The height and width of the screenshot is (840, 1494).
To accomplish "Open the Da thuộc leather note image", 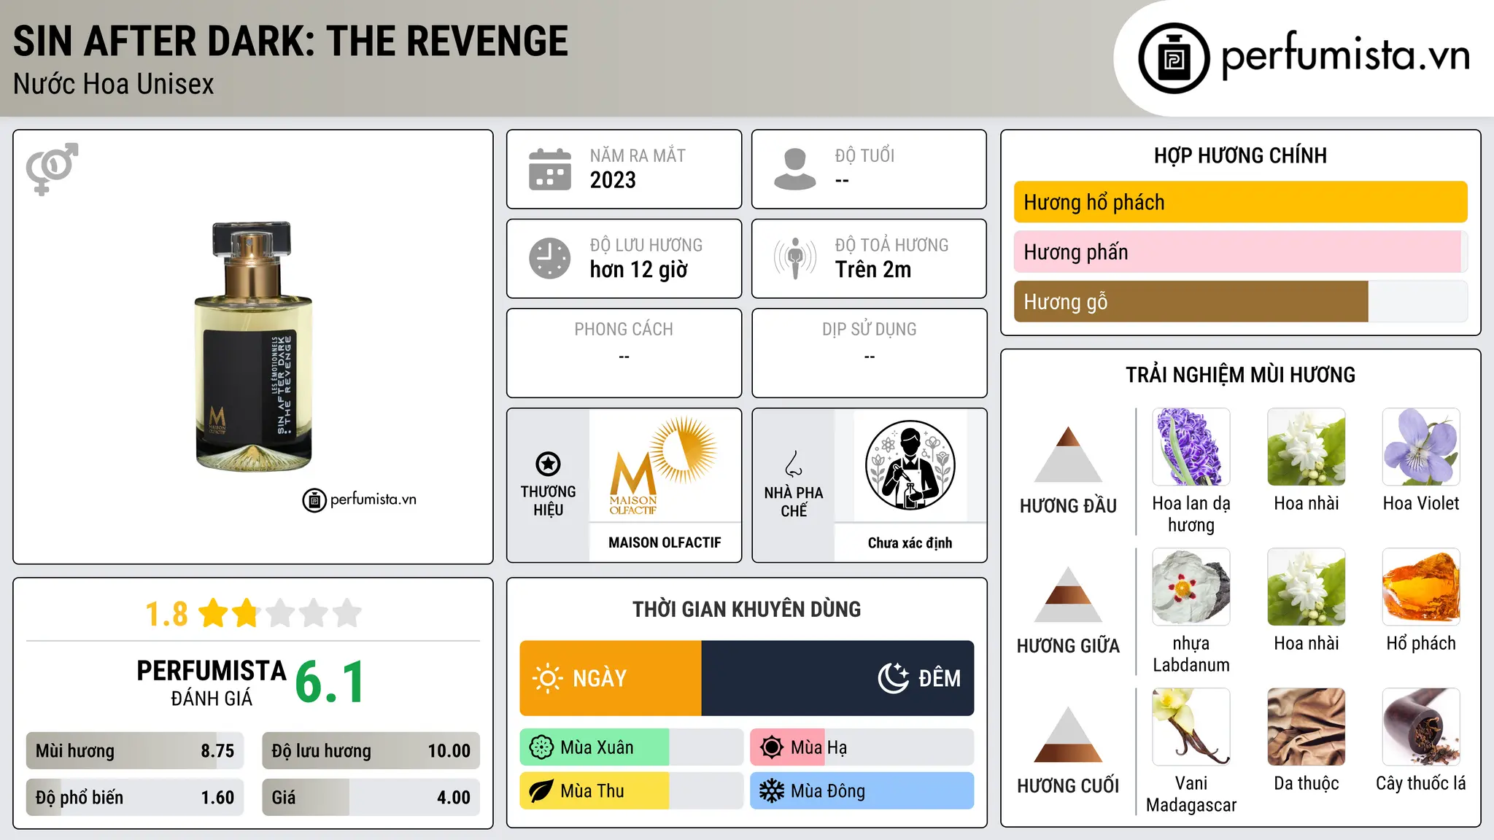I will pos(1307,727).
